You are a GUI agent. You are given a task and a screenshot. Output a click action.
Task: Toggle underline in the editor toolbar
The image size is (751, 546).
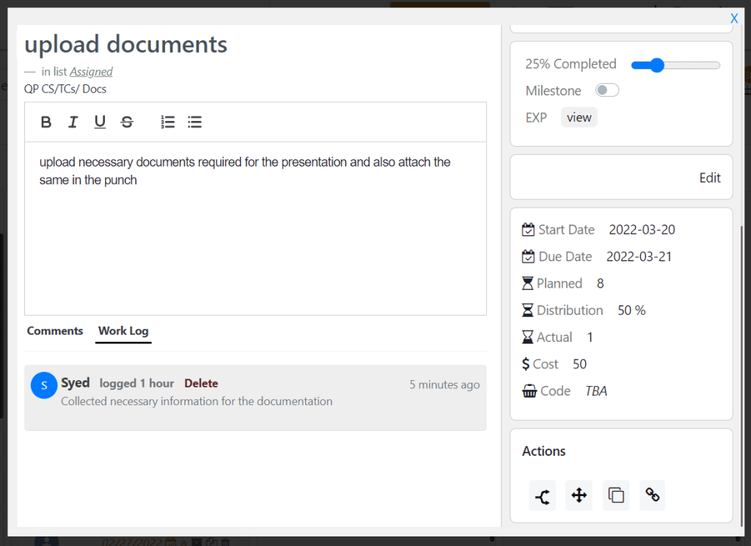100,123
